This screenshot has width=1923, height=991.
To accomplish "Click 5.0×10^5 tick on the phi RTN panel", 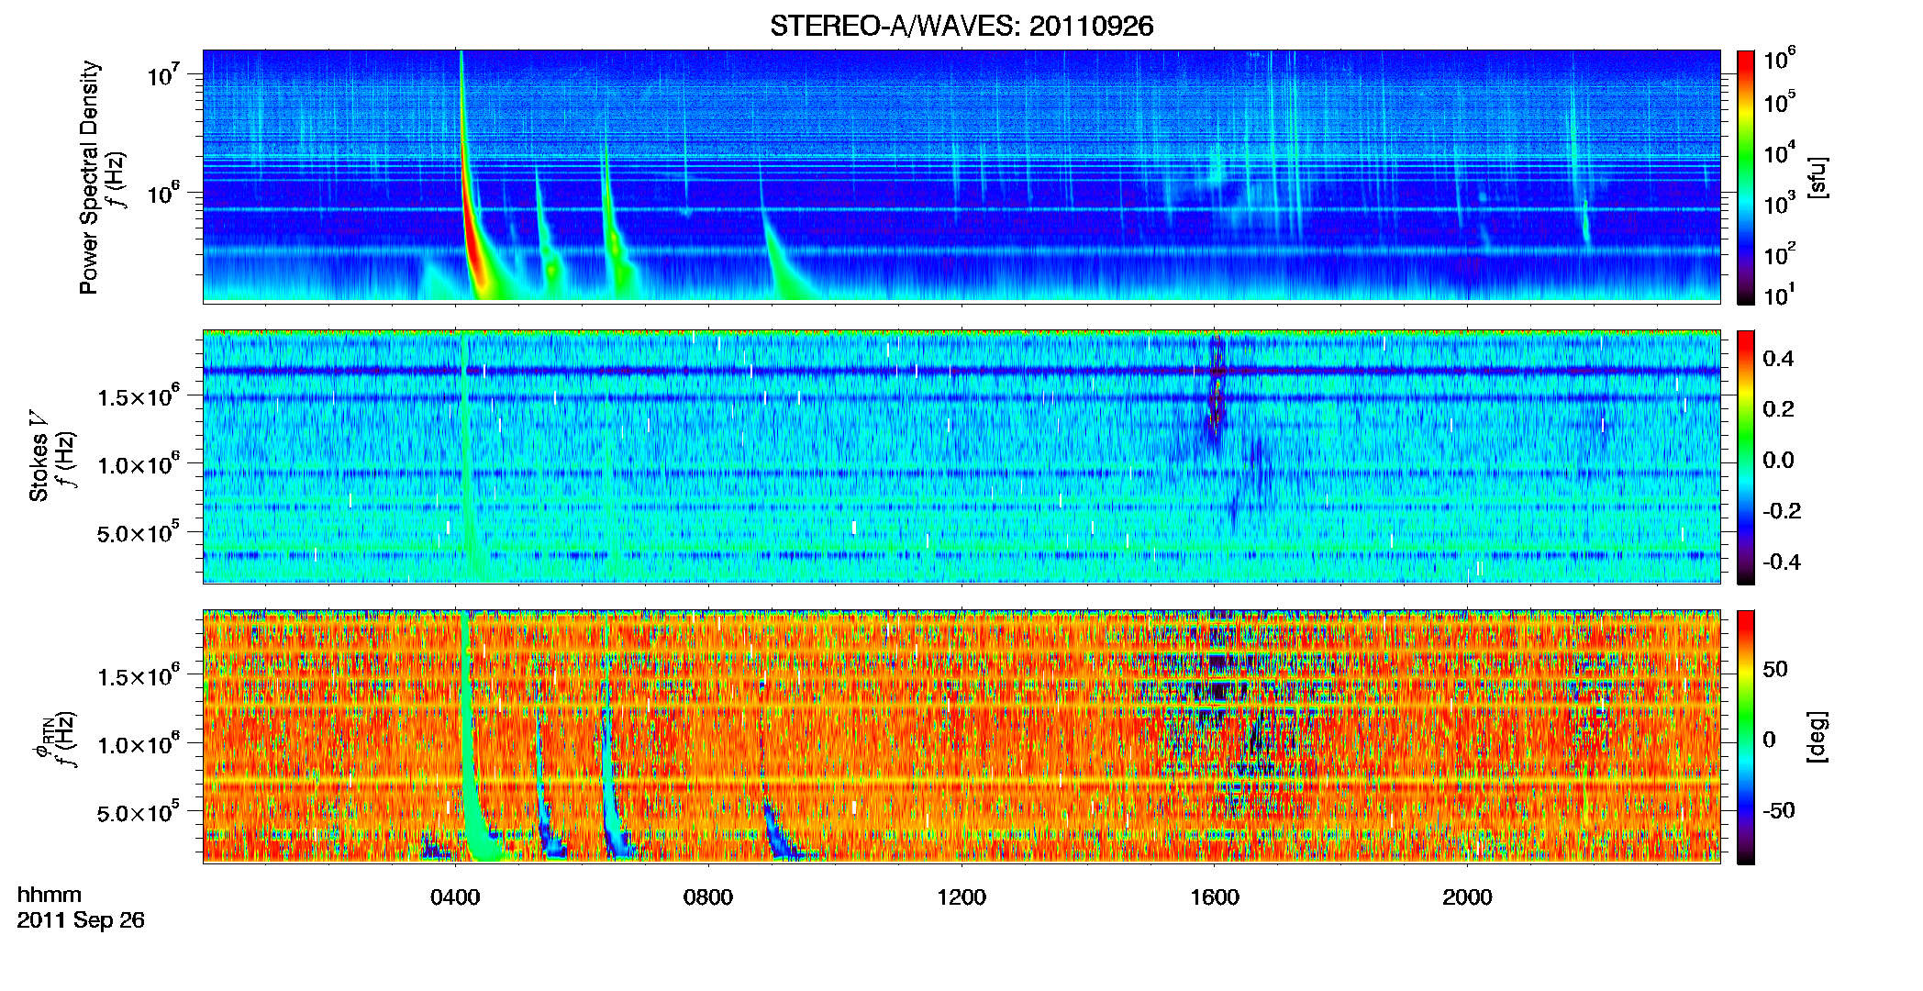I will tap(139, 812).
